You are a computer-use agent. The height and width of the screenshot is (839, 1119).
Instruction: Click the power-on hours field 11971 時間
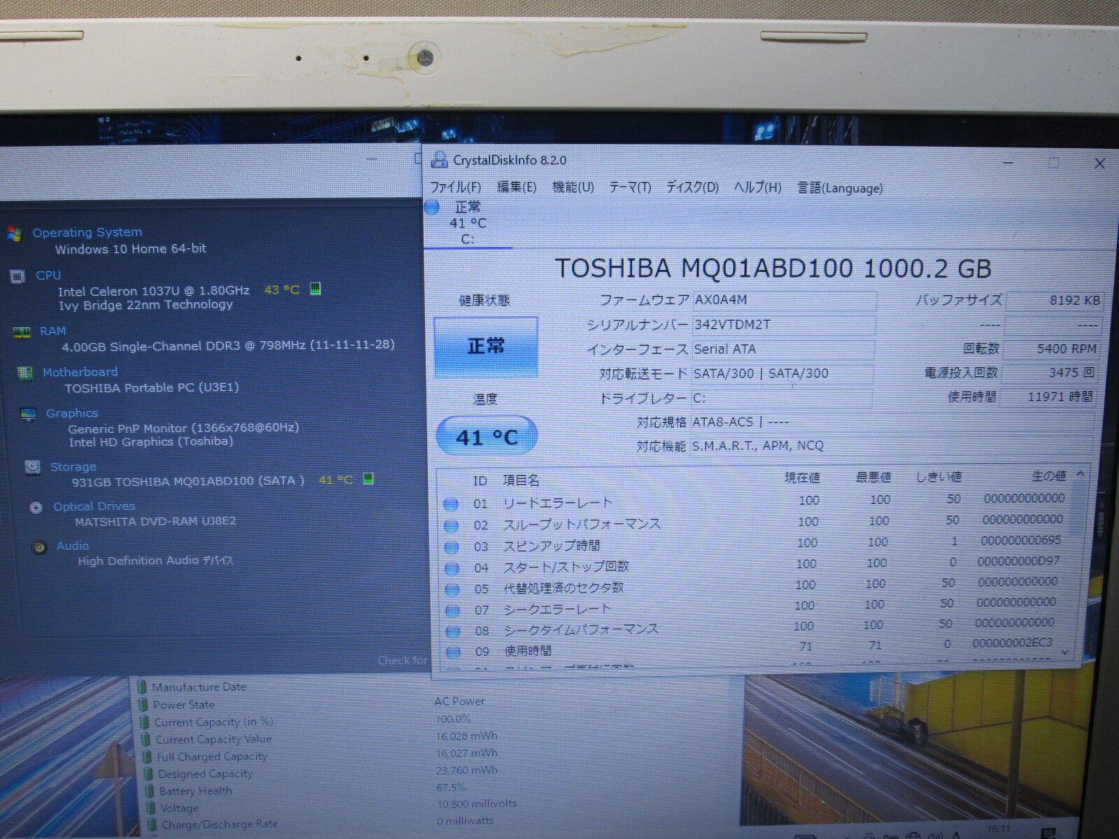point(1047,397)
